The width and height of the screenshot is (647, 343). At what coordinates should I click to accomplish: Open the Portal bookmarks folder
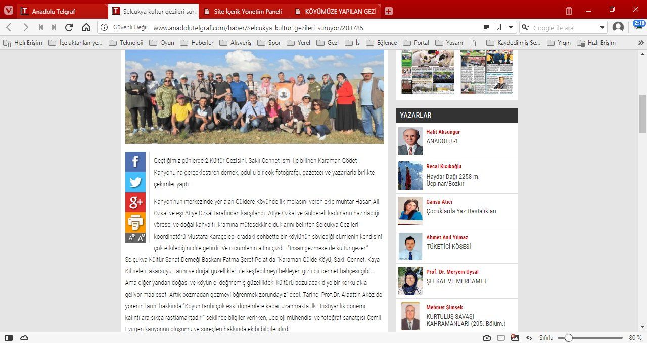(416, 43)
